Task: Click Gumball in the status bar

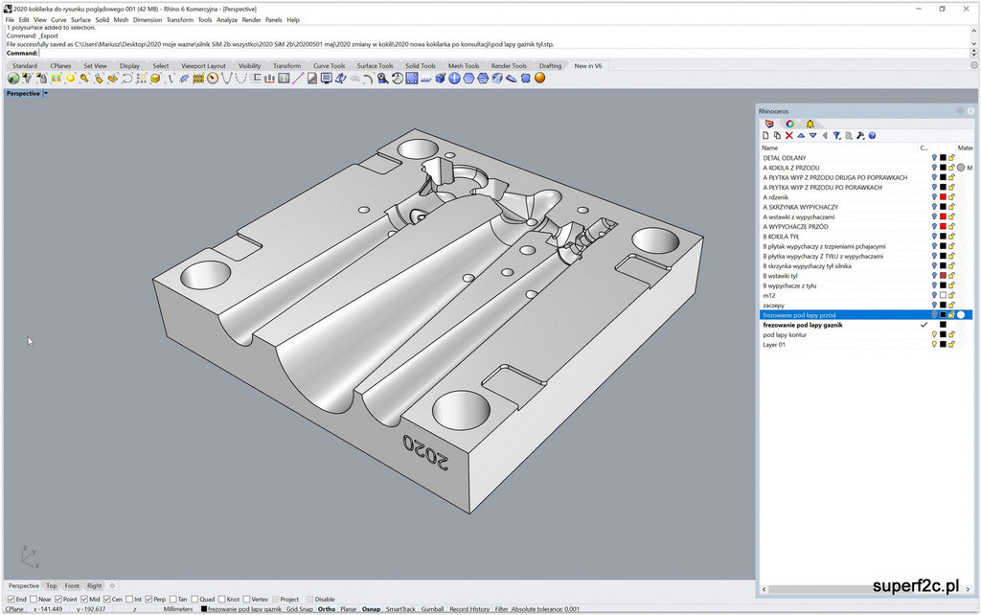Action: point(432,609)
